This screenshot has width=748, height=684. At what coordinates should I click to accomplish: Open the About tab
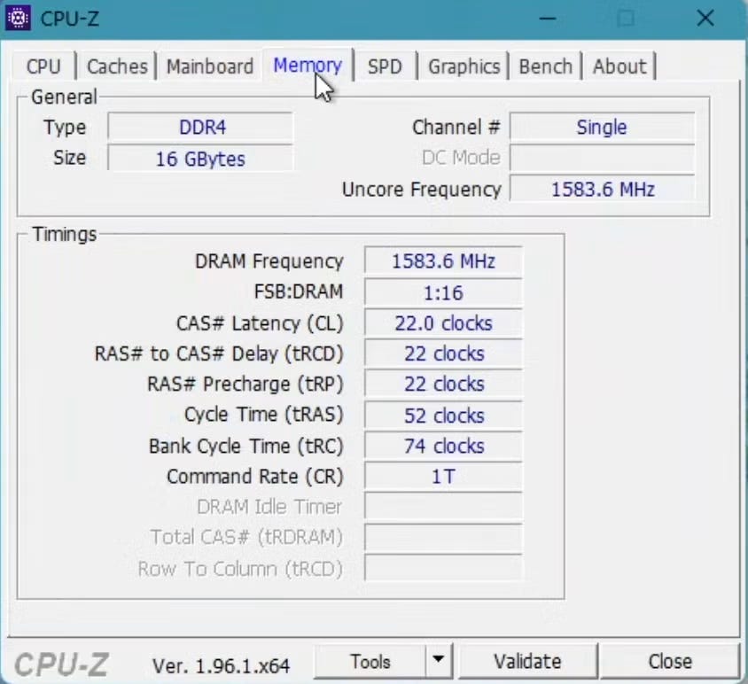619,66
